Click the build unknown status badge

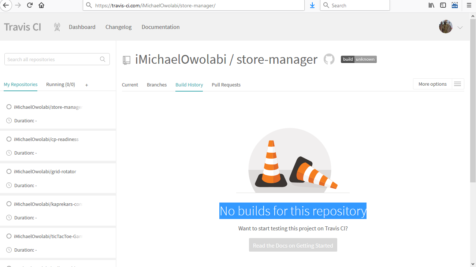click(358, 59)
